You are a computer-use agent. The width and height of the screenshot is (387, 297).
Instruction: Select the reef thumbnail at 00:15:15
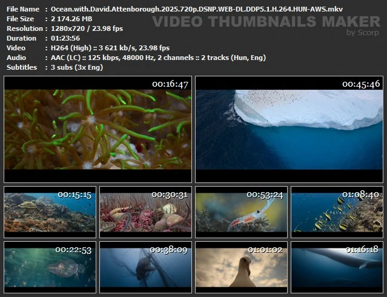click(50, 212)
